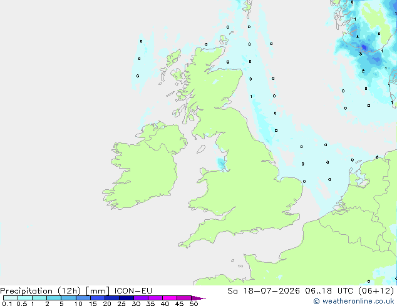The height and width of the screenshot is (306, 397).
Task: Click the '35' legend scale label
Action: tap(150, 304)
